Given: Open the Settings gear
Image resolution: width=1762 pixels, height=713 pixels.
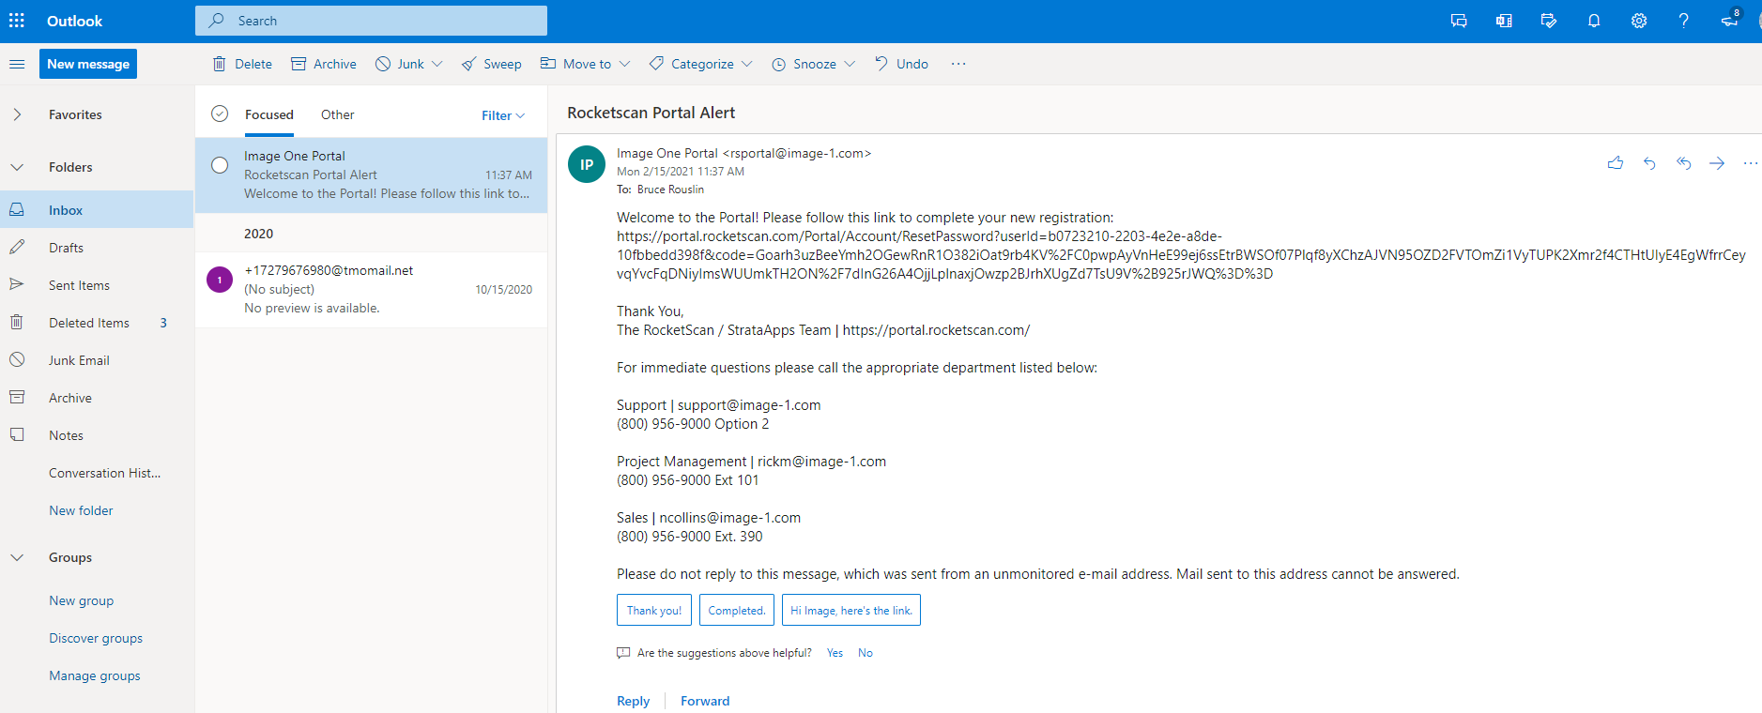Looking at the screenshot, I should point(1639,21).
